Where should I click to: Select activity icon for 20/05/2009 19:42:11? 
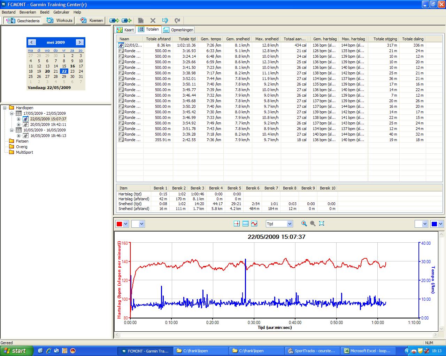pyautogui.click(x=25, y=124)
